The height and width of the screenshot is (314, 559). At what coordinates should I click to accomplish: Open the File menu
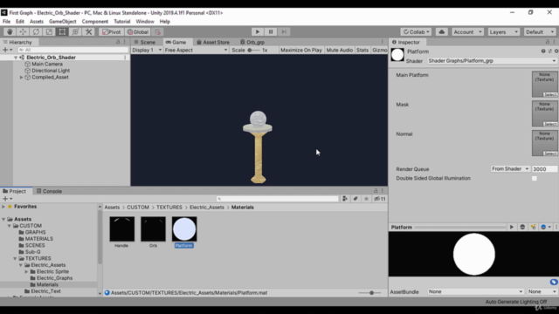click(6, 22)
